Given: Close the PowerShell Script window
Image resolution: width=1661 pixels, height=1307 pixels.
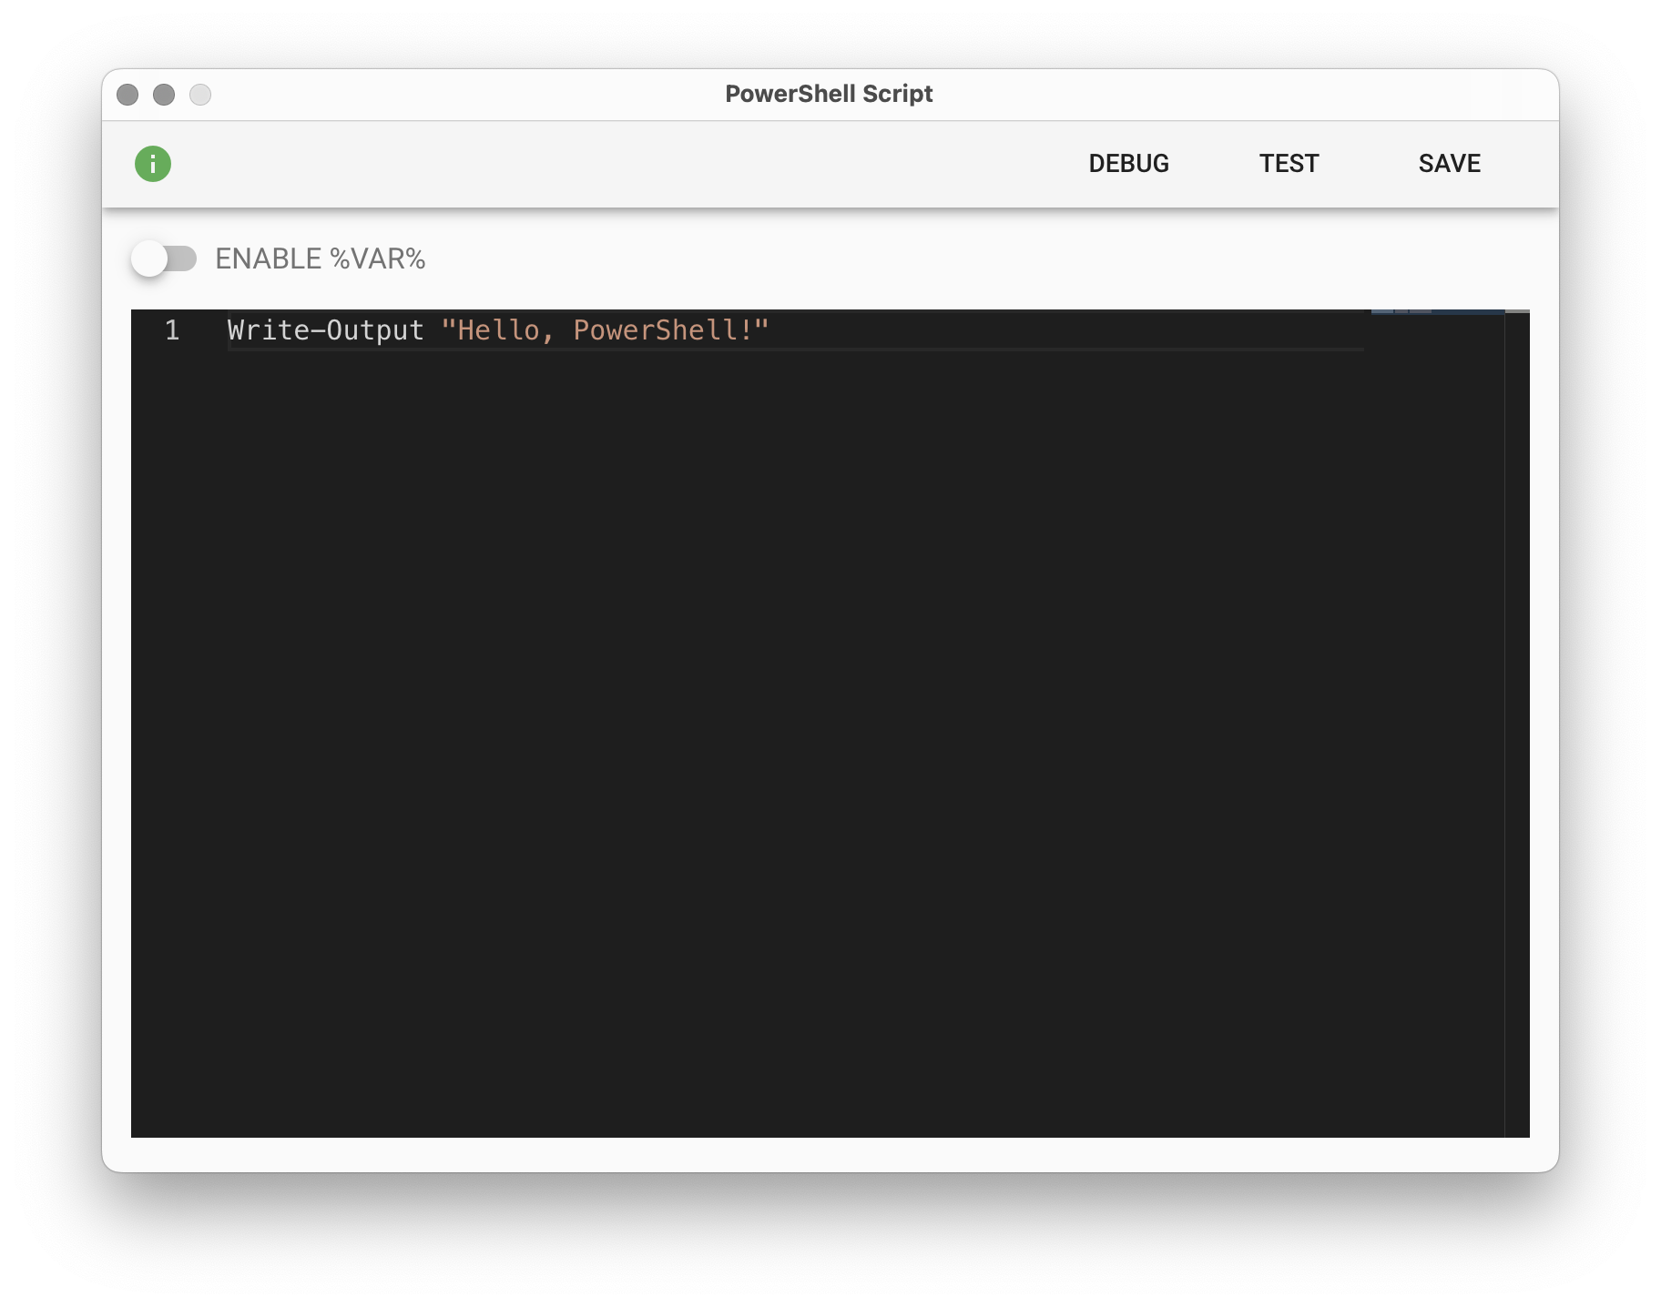Looking at the screenshot, I should [x=127, y=95].
